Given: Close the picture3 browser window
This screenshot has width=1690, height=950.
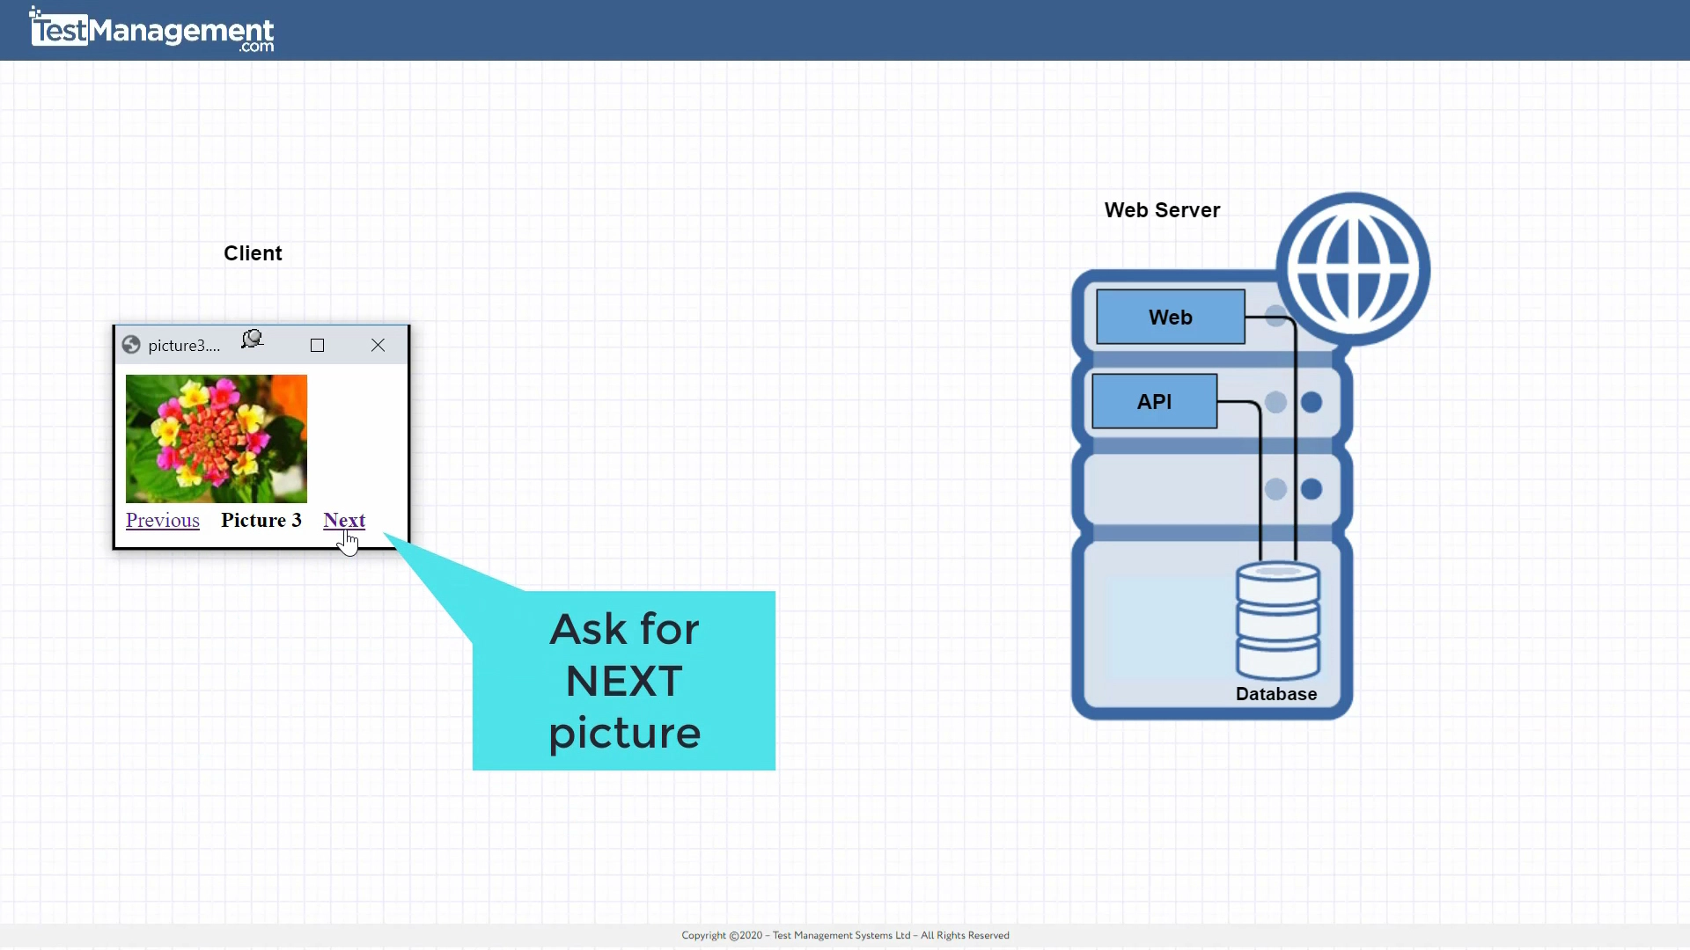Looking at the screenshot, I should (378, 345).
